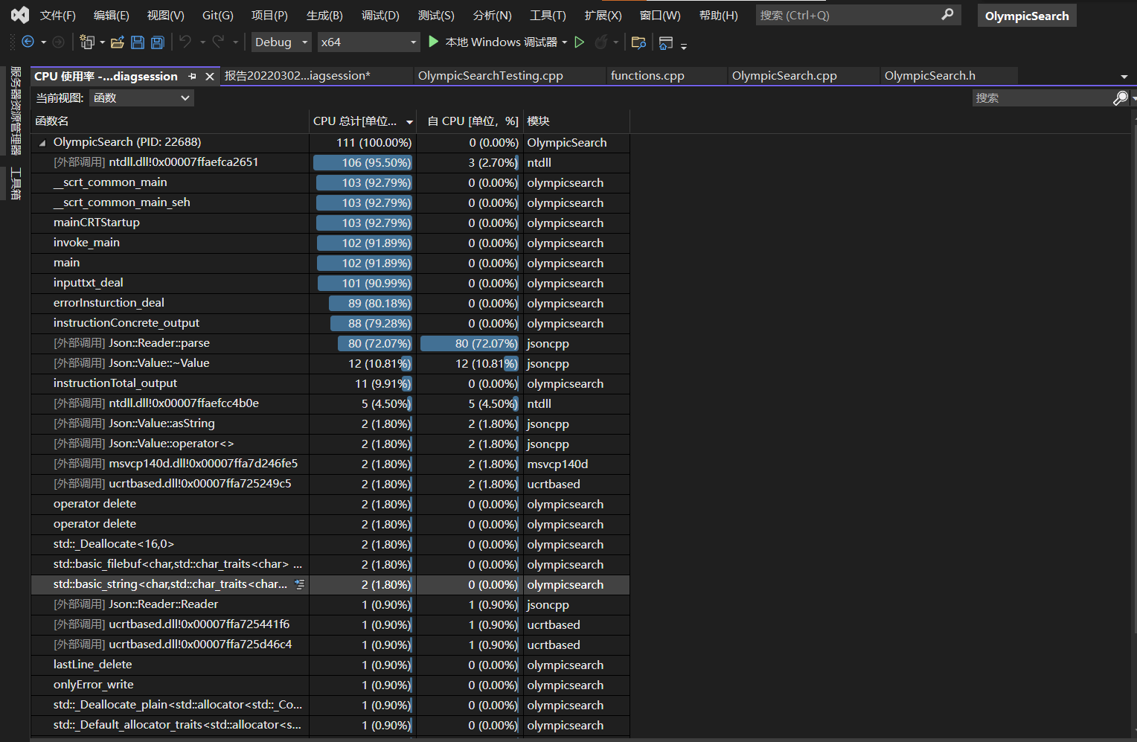Click the local Windows debugger button label
The image size is (1137, 742).
pyautogui.click(x=501, y=42)
